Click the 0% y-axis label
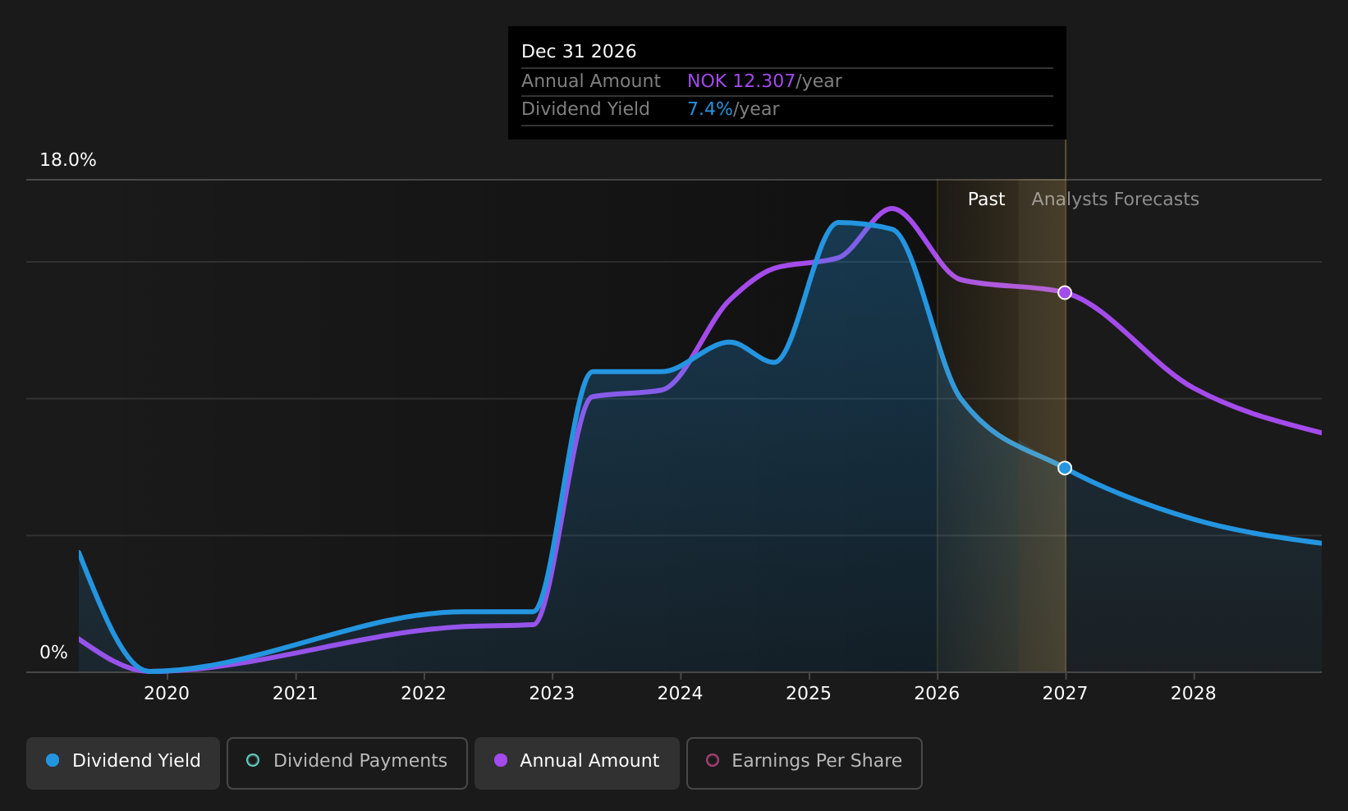 (x=53, y=653)
